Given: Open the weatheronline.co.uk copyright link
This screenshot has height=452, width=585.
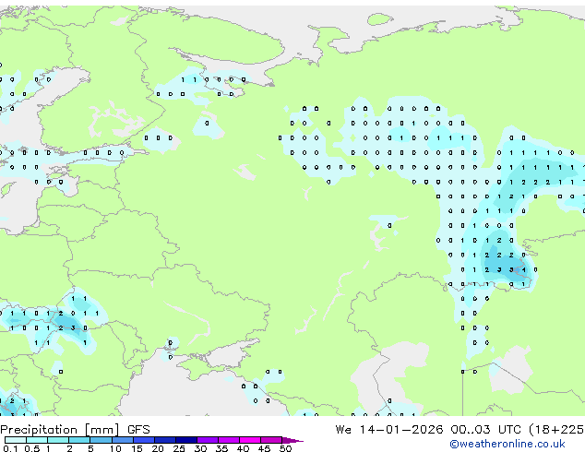Looking at the screenshot, I should coord(507,444).
